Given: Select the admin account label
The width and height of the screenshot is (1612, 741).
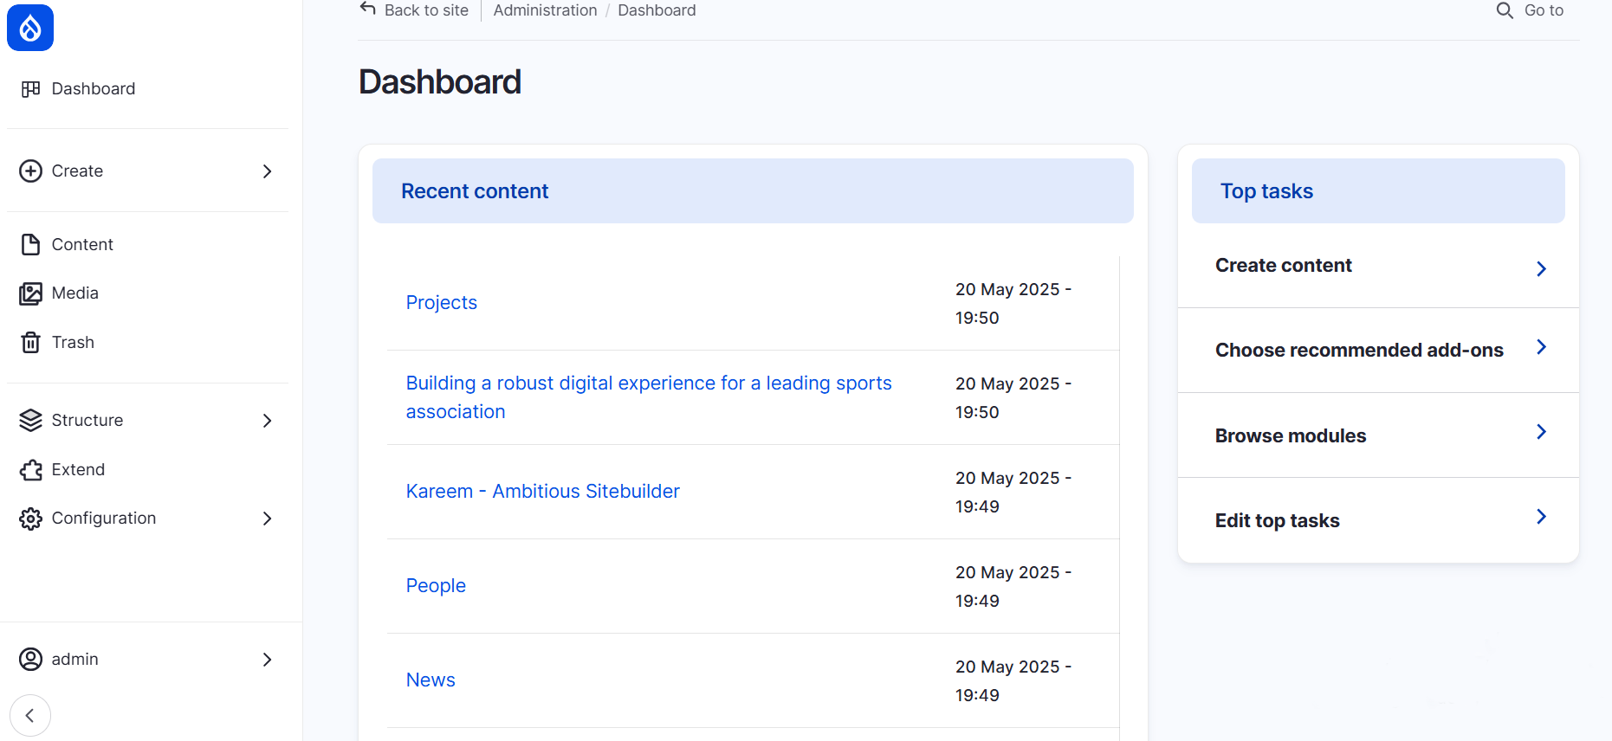Looking at the screenshot, I should [x=75, y=660].
